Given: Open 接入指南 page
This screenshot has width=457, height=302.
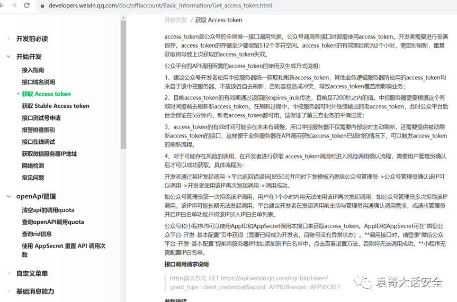Looking at the screenshot, I should [33, 70].
